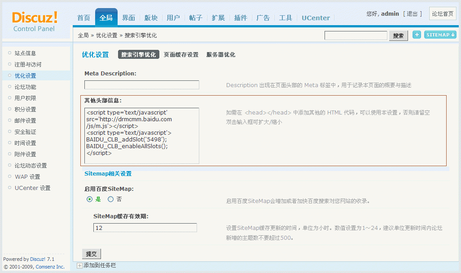Viewport: 461px width, 273px height.
Task: Open the 用户 top menu
Action: [173, 18]
